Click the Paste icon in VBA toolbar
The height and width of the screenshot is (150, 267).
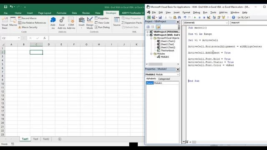(175, 17)
